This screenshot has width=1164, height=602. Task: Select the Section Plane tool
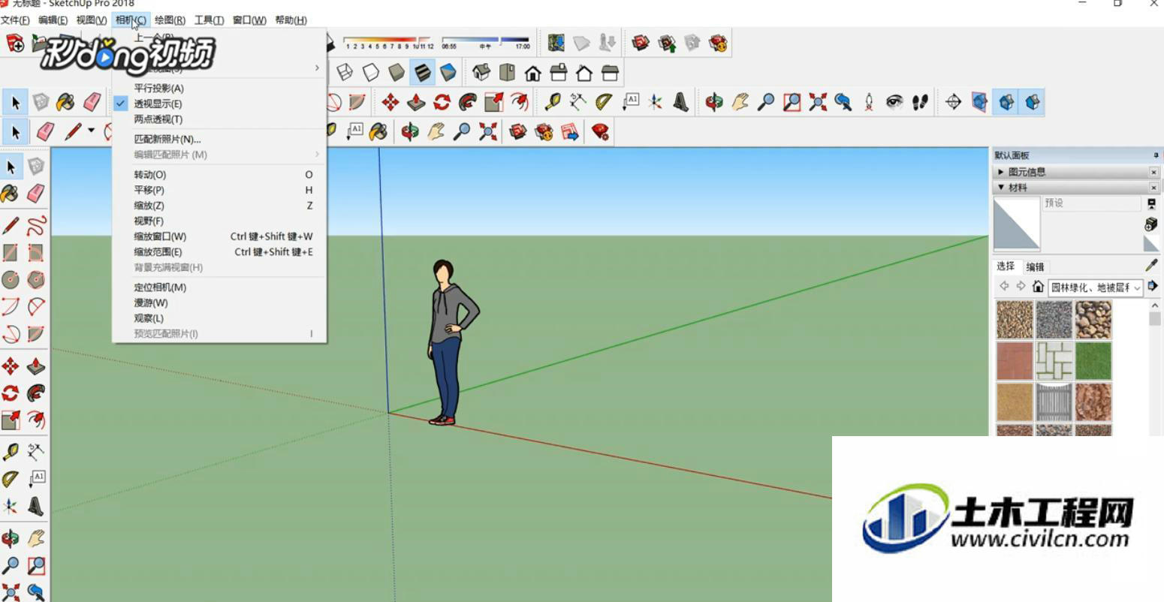(x=954, y=102)
